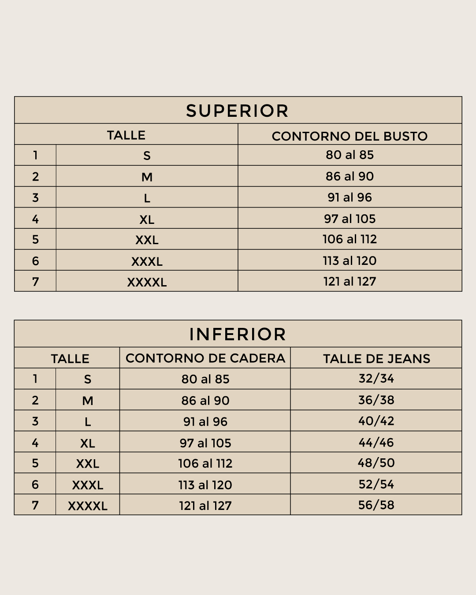Select the CONTORNO DE CADERA header

[x=205, y=358]
